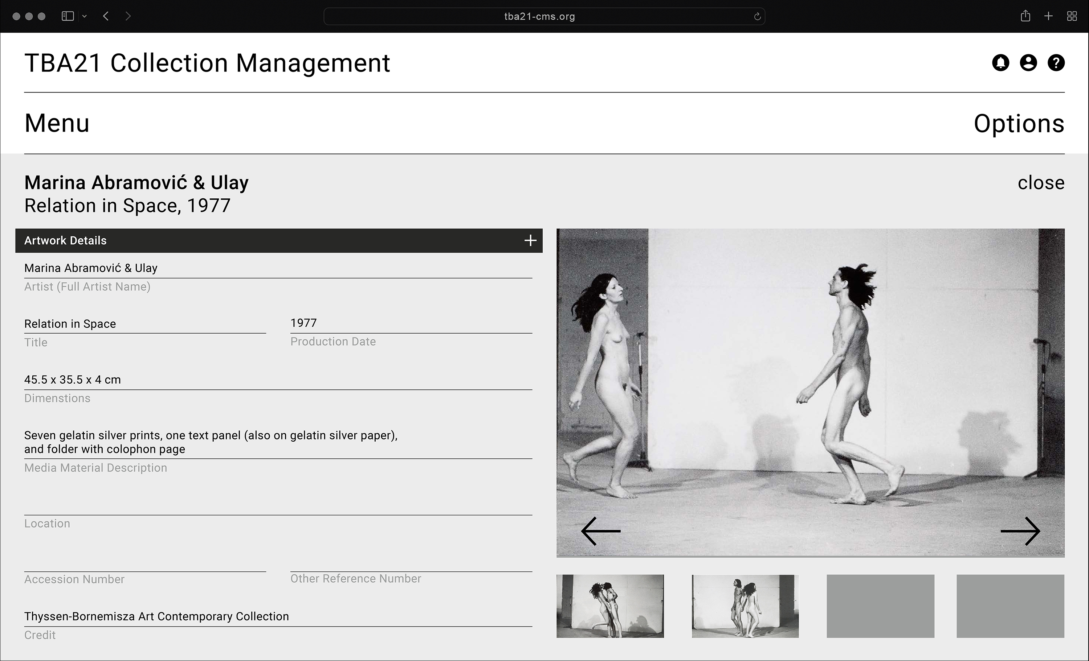This screenshot has width=1089, height=661.
Task: Open the help question mark icon
Action: (1056, 63)
